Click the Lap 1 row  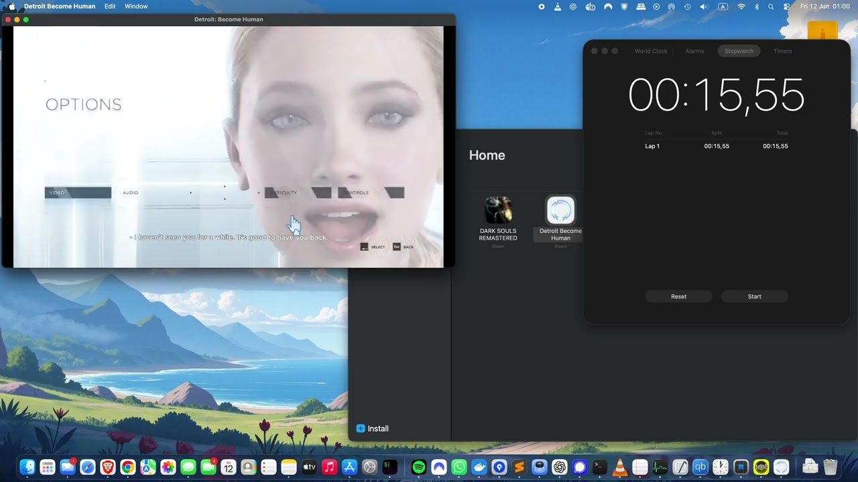tap(716, 146)
